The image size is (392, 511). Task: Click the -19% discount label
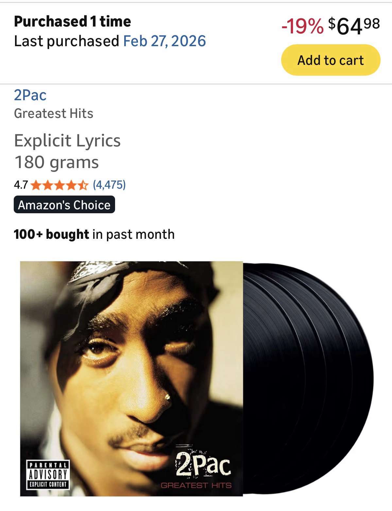pyautogui.click(x=302, y=27)
